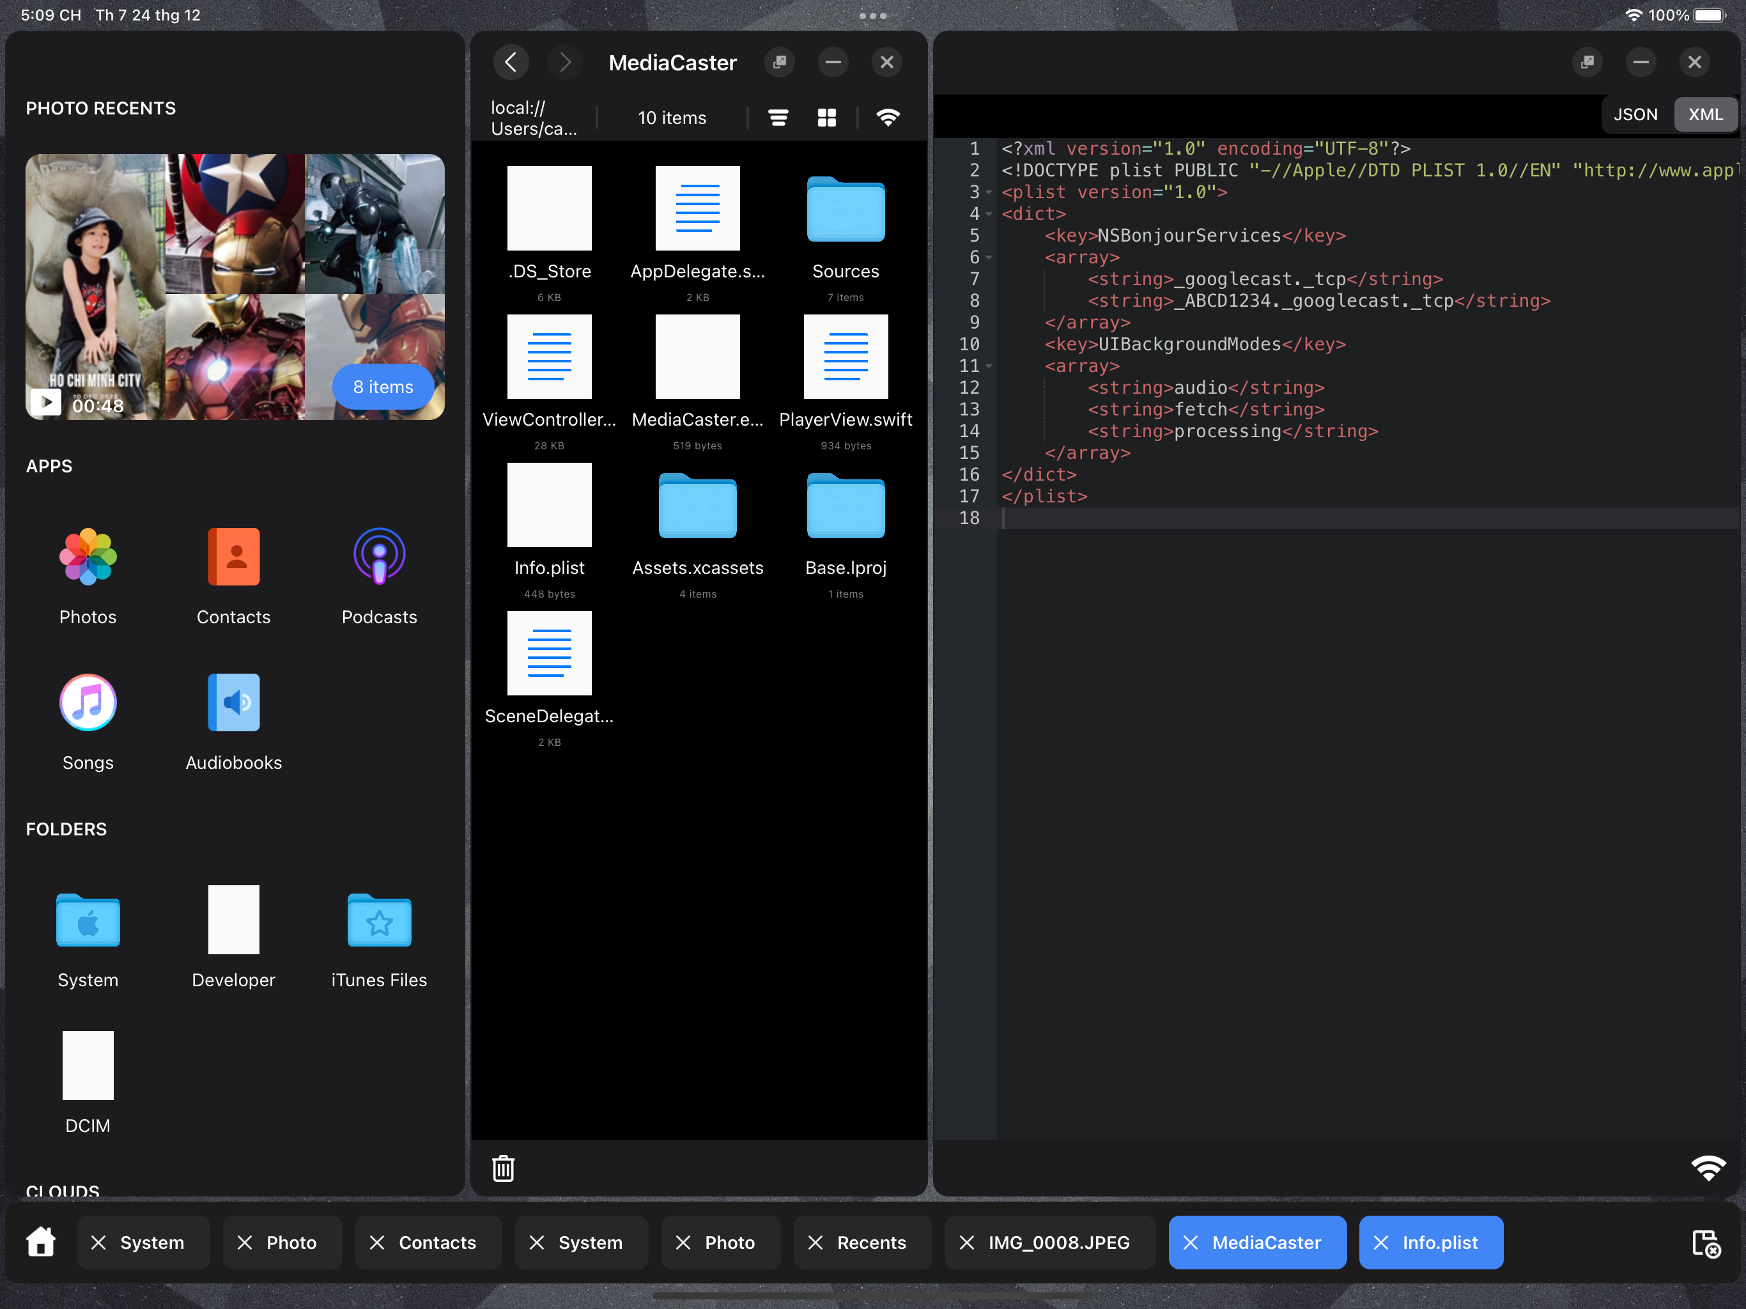Launch the Songs app

click(88, 723)
